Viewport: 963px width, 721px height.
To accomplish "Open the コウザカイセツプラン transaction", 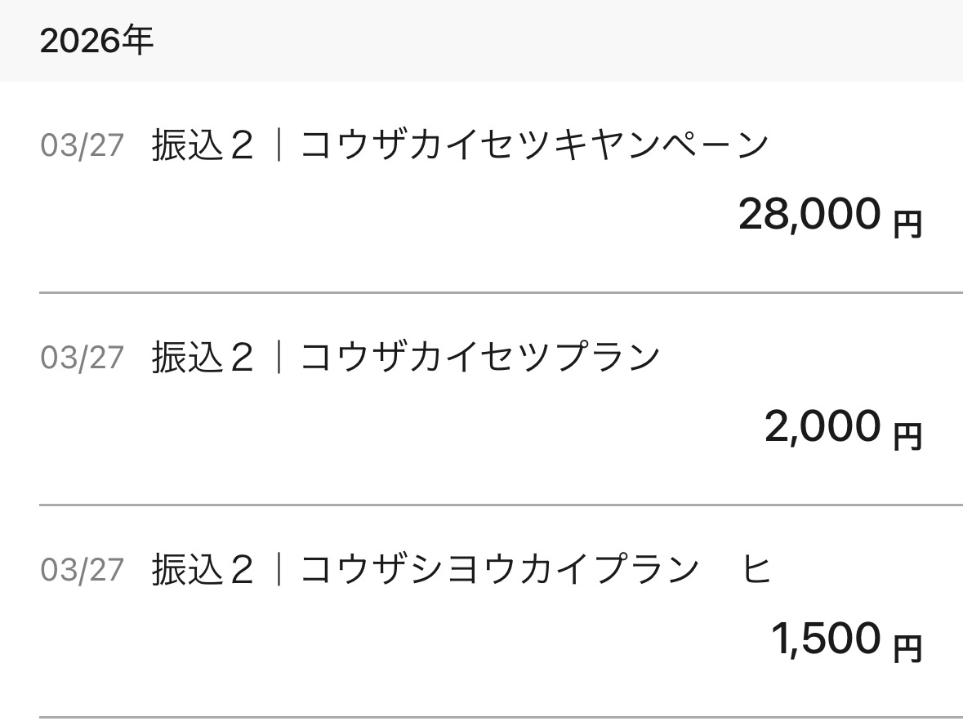I will click(480, 358).
